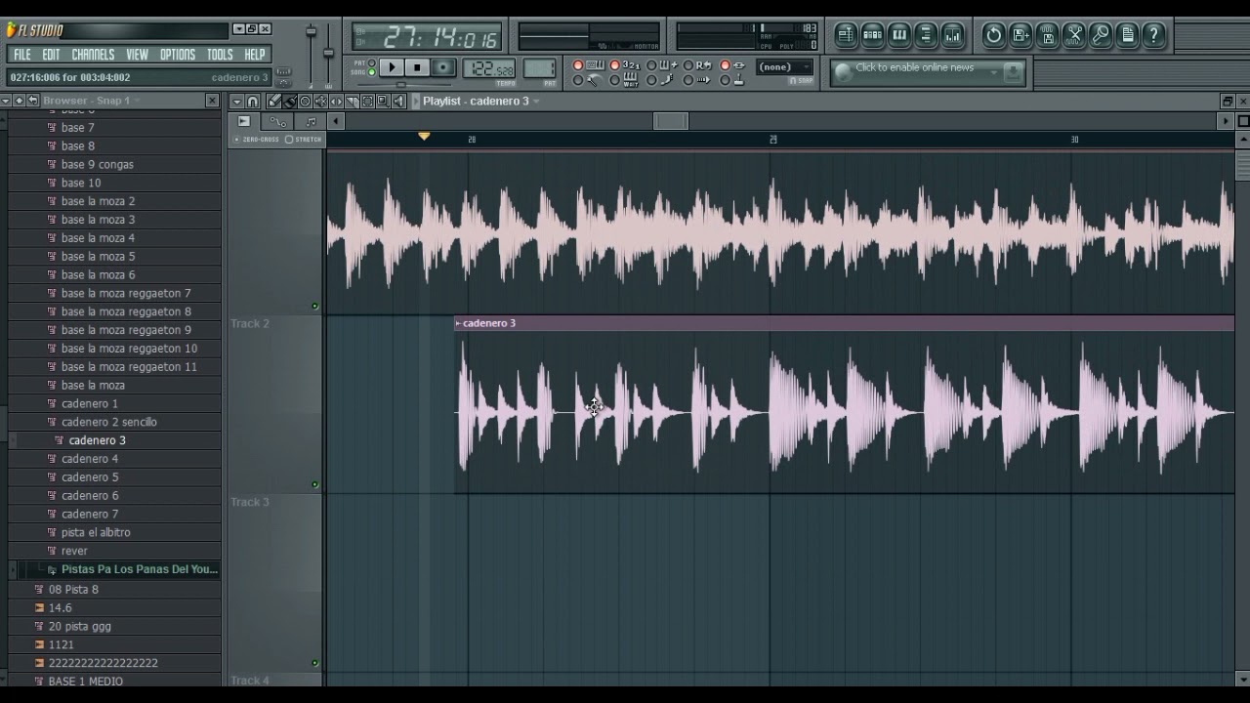Screen dimensions: 1250x703
Task: Switch to SONG mode
Action: click(371, 72)
